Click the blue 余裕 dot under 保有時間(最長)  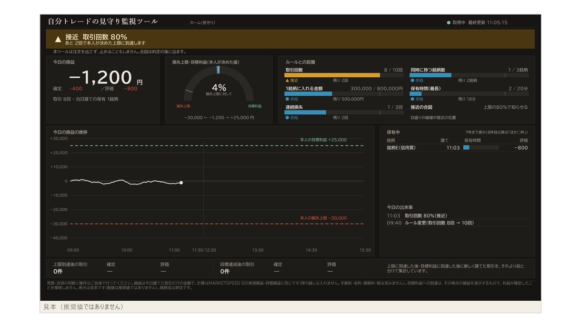(x=412, y=99)
